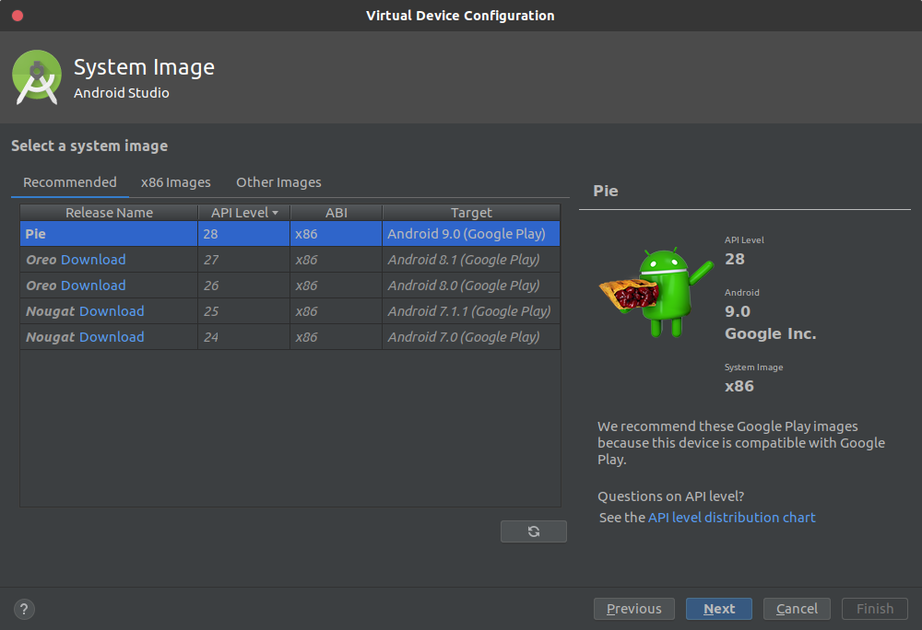Click the Previous button

pyautogui.click(x=634, y=609)
